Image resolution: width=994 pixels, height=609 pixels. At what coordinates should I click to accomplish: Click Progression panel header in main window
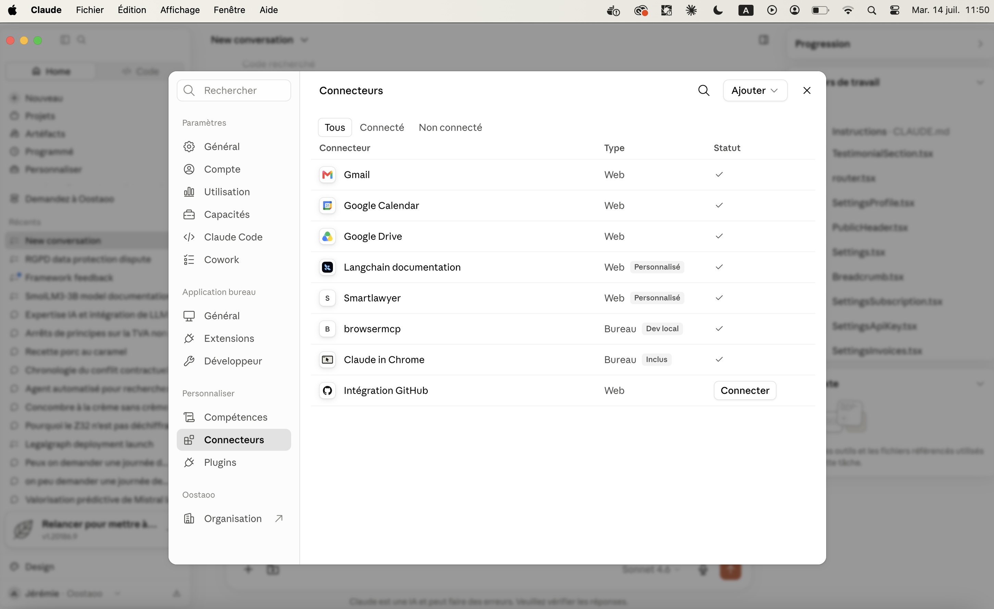click(889, 43)
